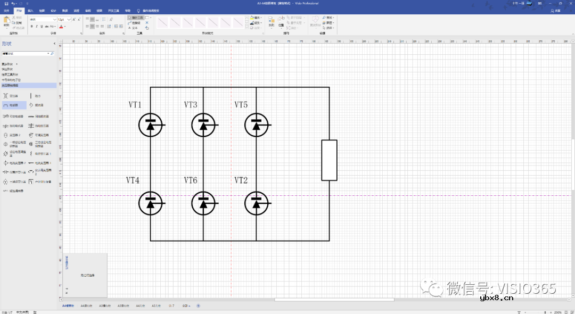Open the font size dropdown
The width and height of the screenshot is (575, 314).
(x=69, y=19)
